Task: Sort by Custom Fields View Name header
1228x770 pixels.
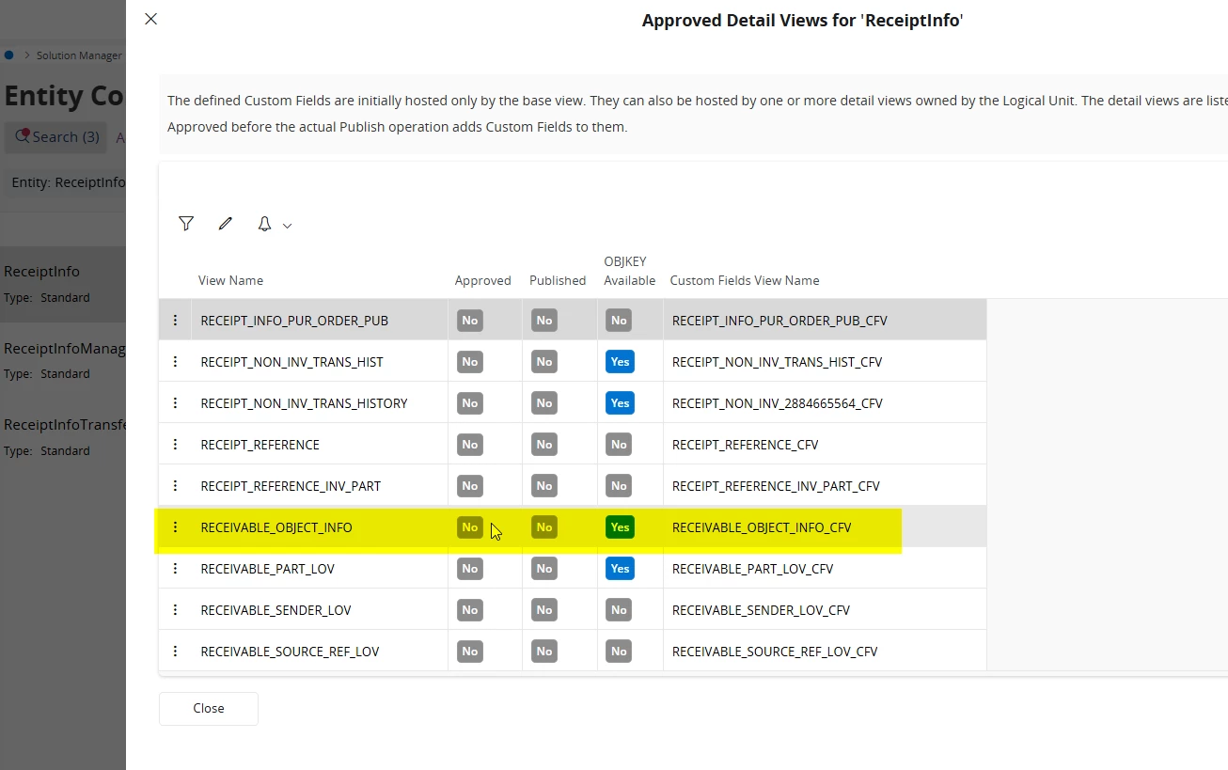Action: [745, 280]
